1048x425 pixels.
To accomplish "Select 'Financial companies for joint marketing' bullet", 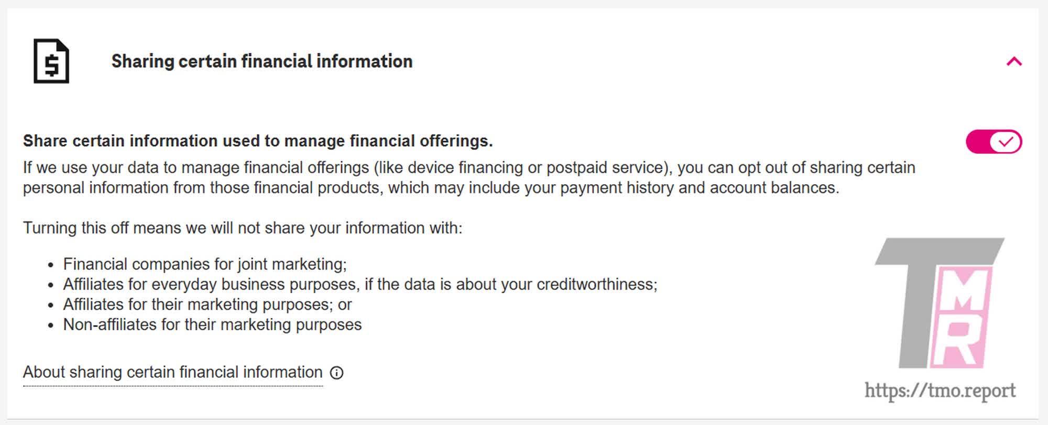I will (x=204, y=264).
